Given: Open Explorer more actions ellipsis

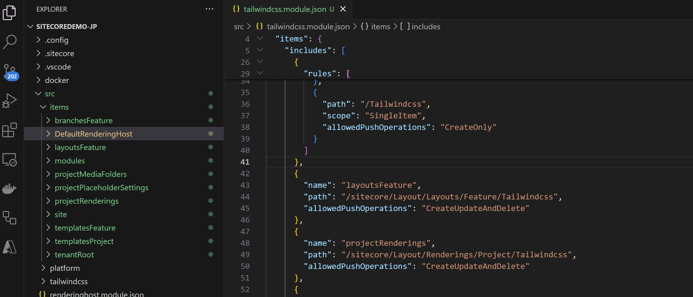Looking at the screenshot, I should click(x=209, y=9).
